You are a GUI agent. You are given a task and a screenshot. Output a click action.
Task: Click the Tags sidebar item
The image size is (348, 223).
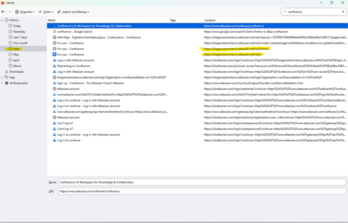click(12, 77)
